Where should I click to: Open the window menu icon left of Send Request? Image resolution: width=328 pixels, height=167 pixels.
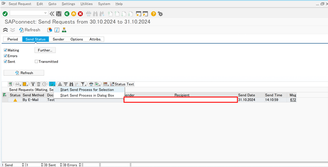4,4
